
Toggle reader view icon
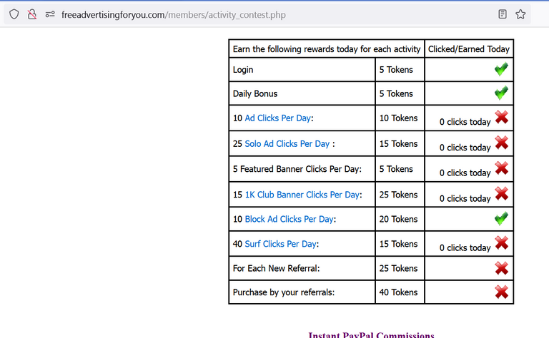click(503, 14)
